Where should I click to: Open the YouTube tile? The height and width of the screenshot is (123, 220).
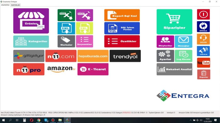coord(203,63)
